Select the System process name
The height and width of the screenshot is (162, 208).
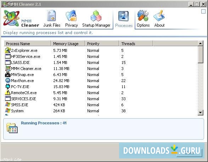(17, 111)
